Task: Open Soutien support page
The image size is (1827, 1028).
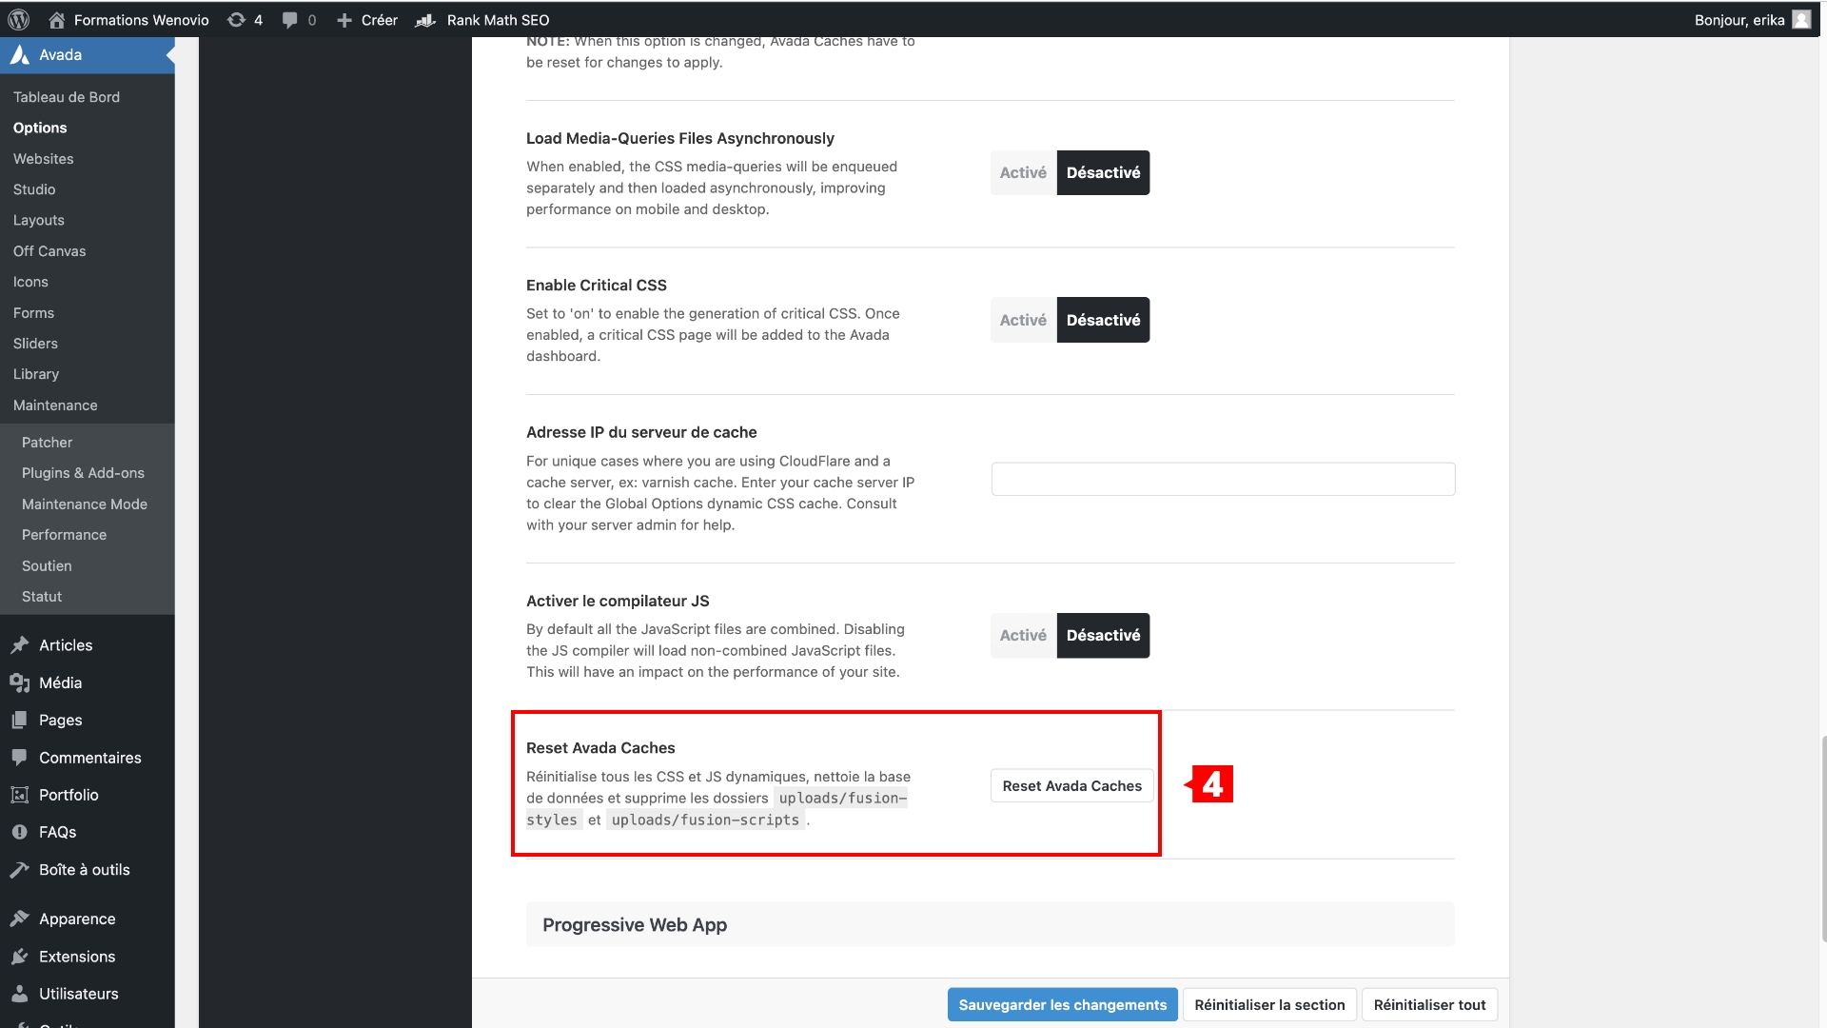Action: [x=47, y=566]
